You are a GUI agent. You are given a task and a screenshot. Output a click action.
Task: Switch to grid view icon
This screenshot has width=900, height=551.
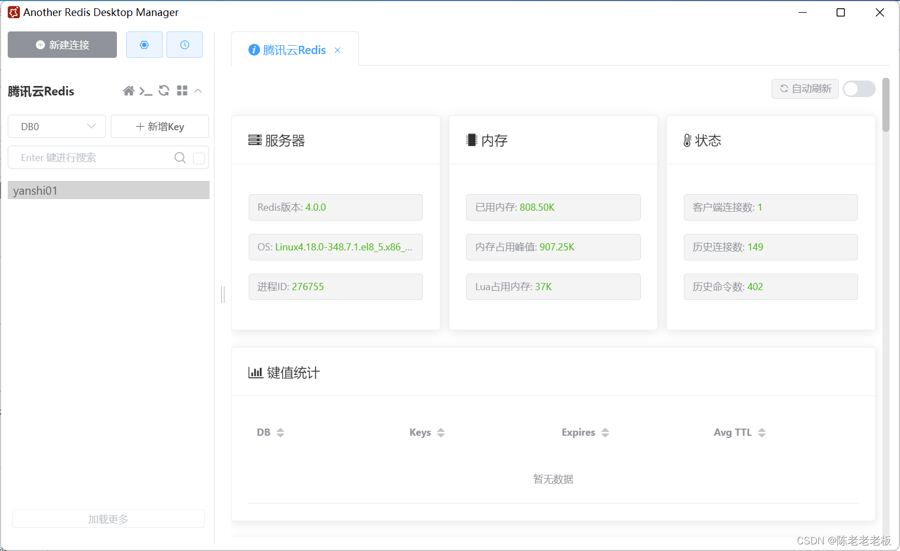182,90
